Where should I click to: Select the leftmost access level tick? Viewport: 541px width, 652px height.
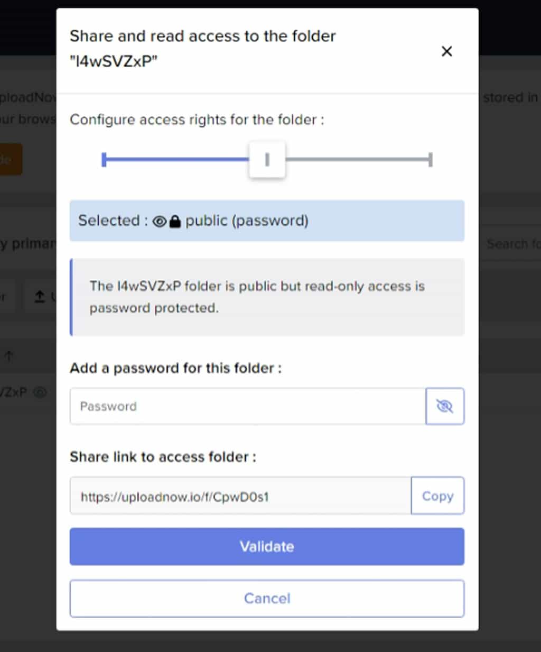(104, 159)
